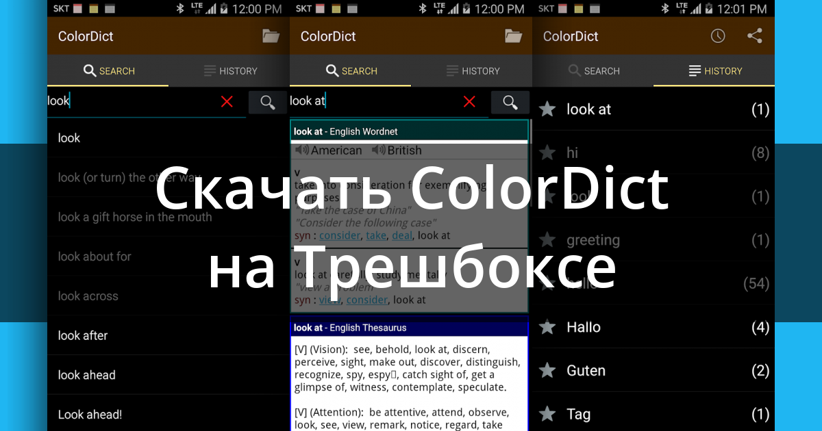This screenshot has width=822, height=431.
Task: Select suggestion 'look across'
Action: 169,296
